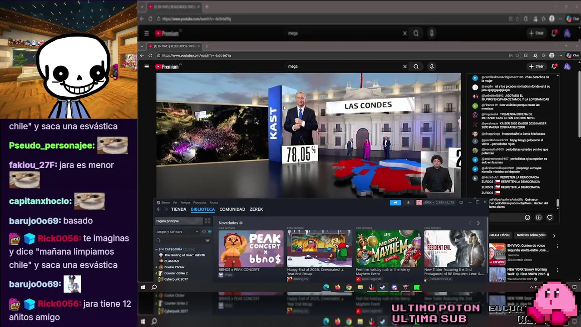Enter Steam Big Picture mode icon
This screenshot has width=581, height=327.
461,203
